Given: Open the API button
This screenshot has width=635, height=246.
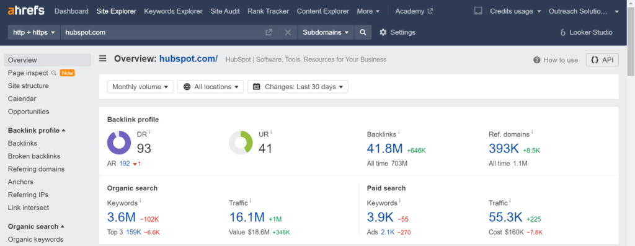Looking at the screenshot, I should pos(602,60).
